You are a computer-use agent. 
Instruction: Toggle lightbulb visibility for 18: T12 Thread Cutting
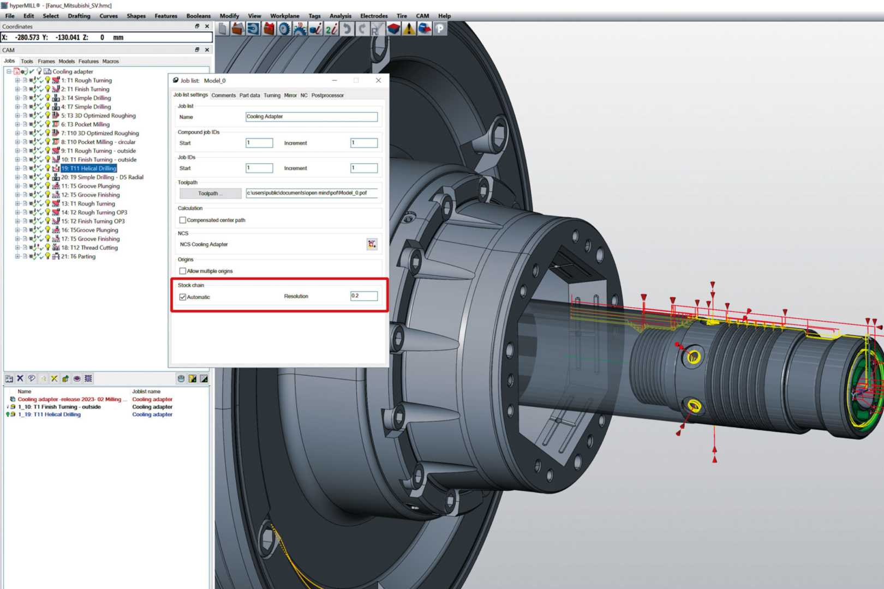tap(47, 248)
